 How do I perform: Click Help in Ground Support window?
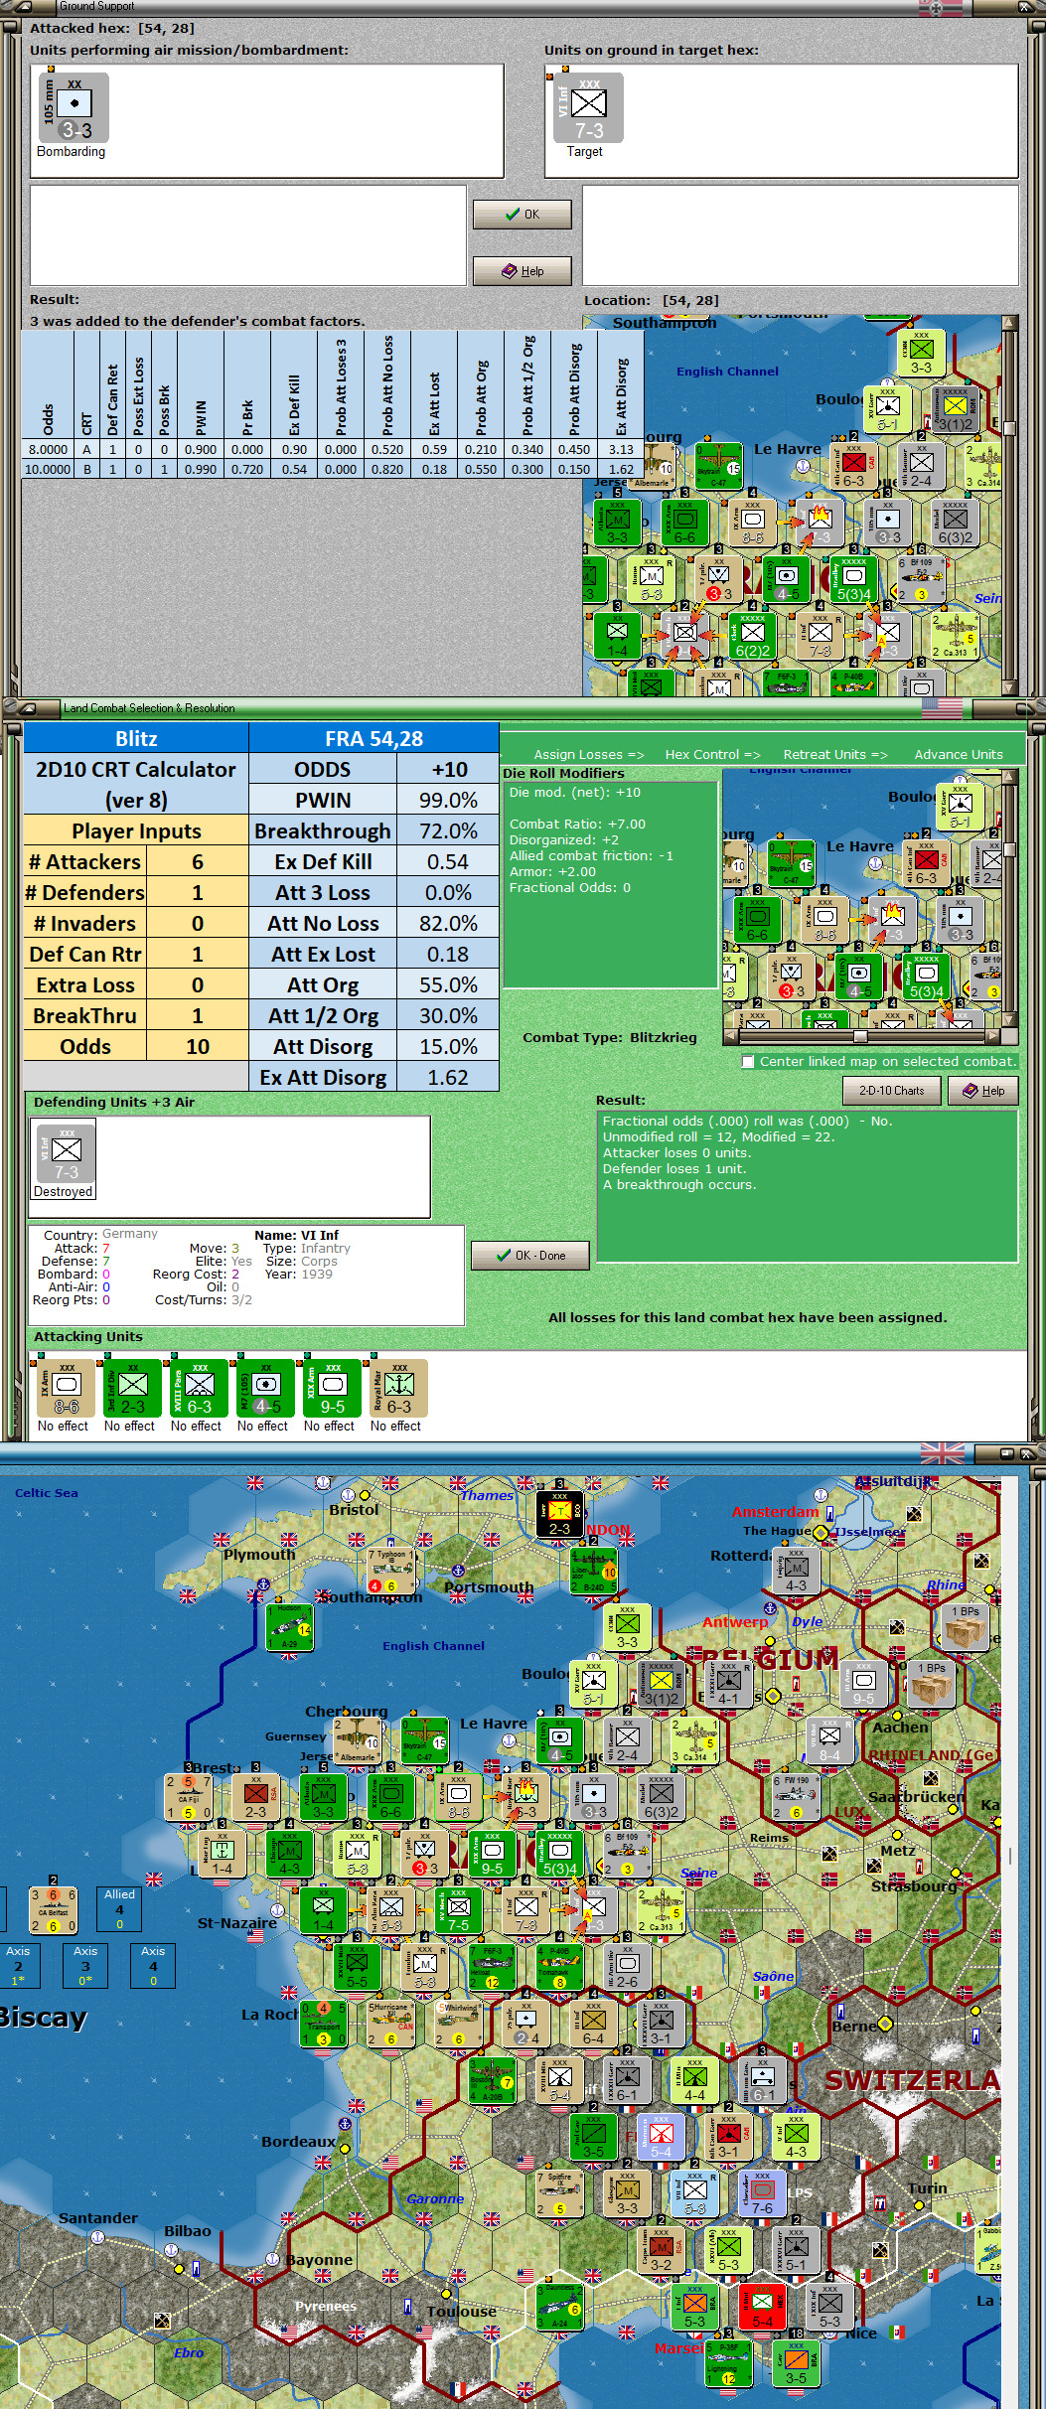(x=523, y=271)
